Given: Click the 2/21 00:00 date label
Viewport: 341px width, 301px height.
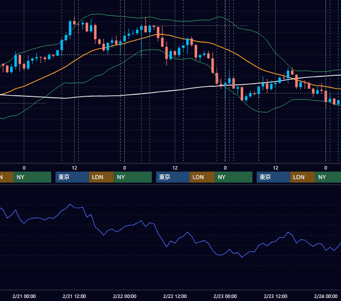Looking at the screenshot, I should click(24, 296).
